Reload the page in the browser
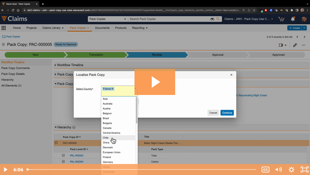 pyautogui.click(x=13, y=10)
